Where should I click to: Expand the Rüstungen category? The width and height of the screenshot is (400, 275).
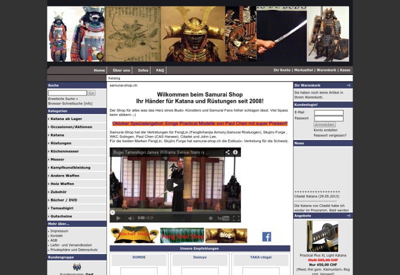click(x=61, y=143)
